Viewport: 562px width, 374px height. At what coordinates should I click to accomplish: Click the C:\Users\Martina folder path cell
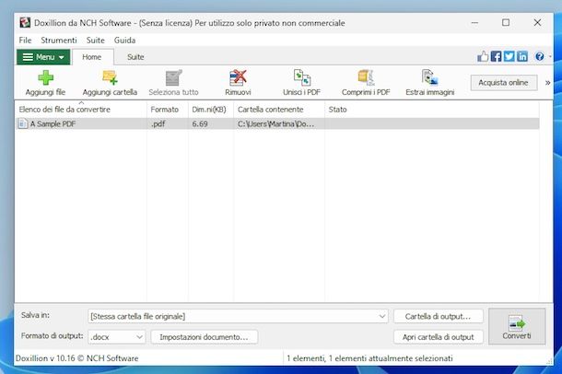tap(275, 123)
